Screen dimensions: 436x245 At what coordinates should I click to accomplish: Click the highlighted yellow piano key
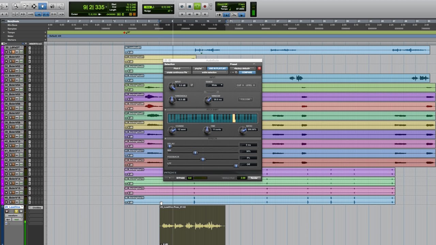point(234,118)
